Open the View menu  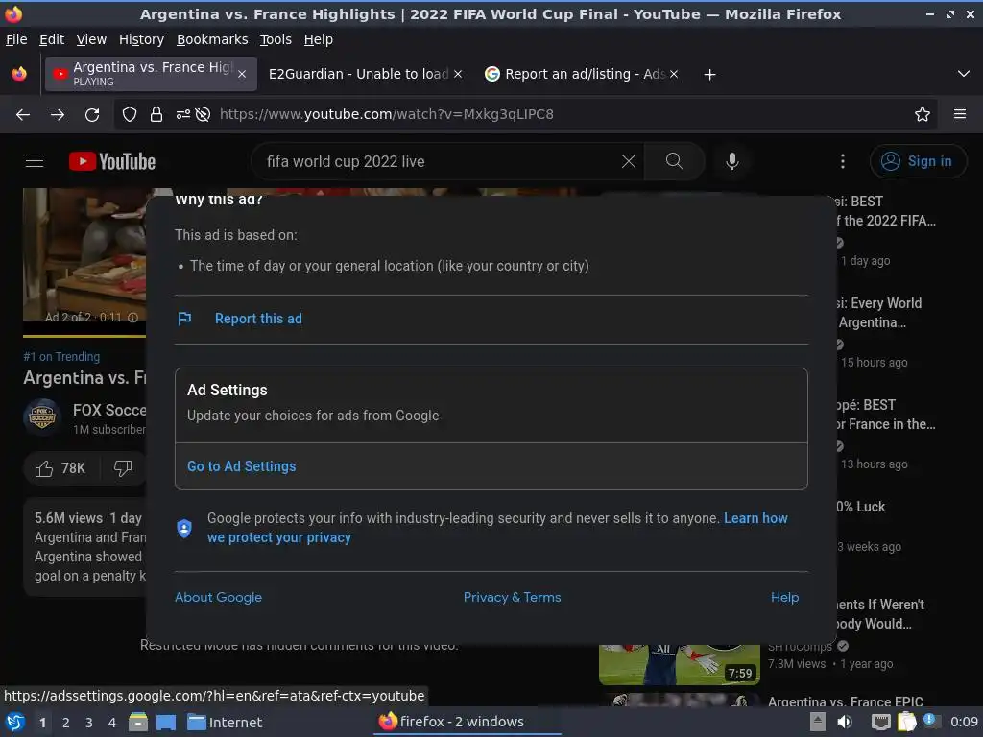click(x=91, y=39)
